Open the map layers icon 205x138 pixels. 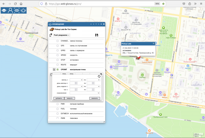(x=4, y=10)
